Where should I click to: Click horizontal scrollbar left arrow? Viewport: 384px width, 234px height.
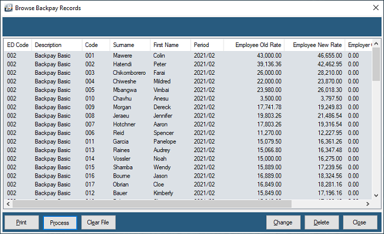pyautogui.click(x=8, y=204)
